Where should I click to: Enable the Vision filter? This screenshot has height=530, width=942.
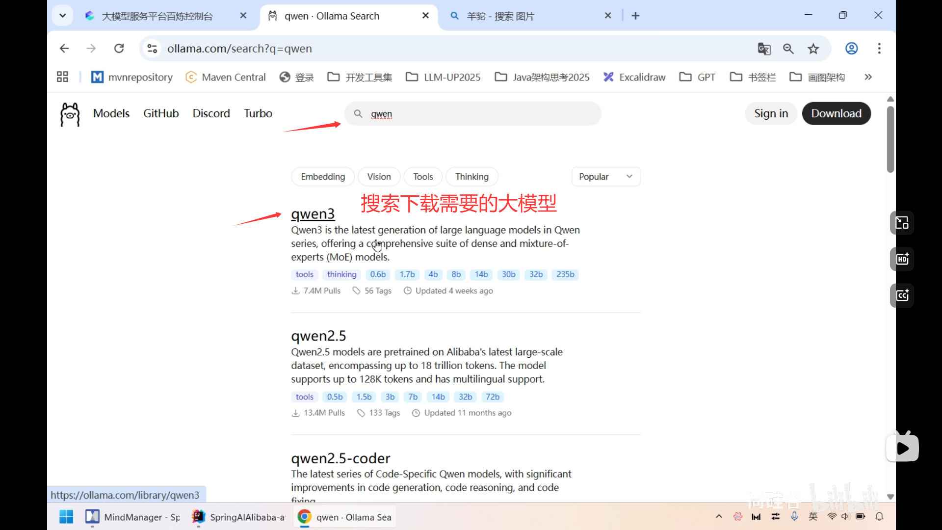379,176
